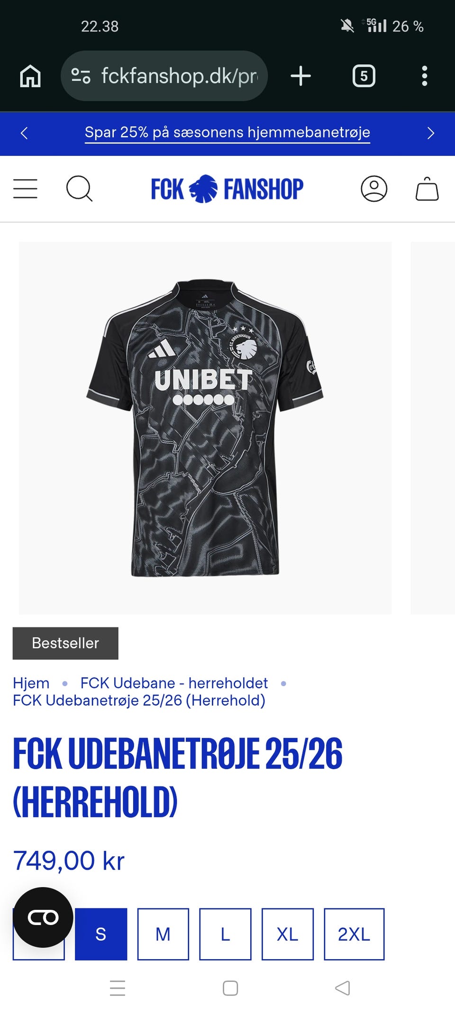Open the user account icon
The image size is (455, 1016).
[x=374, y=189]
